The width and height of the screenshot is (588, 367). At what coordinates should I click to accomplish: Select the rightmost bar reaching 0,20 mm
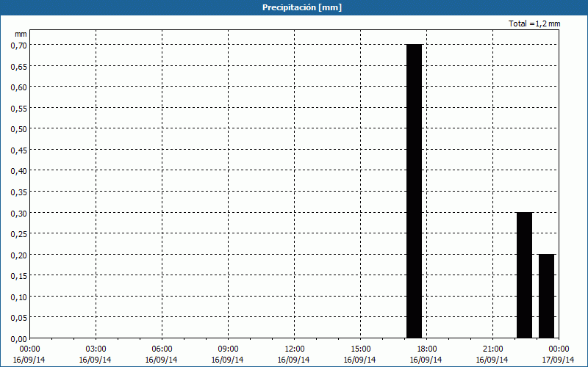pyautogui.click(x=546, y=296)
